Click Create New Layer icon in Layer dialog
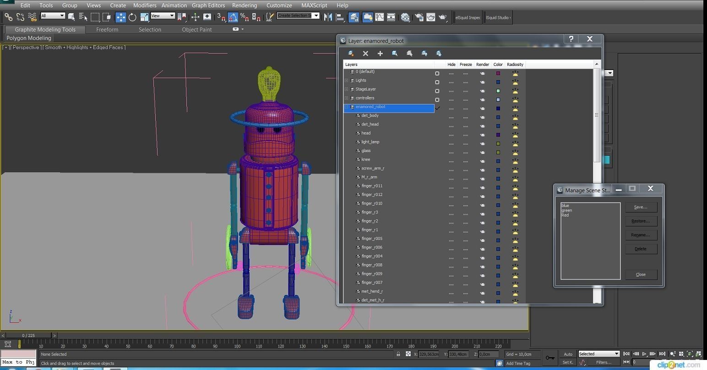The width and height of the screenshot is (707, 370). click(351, 53)
